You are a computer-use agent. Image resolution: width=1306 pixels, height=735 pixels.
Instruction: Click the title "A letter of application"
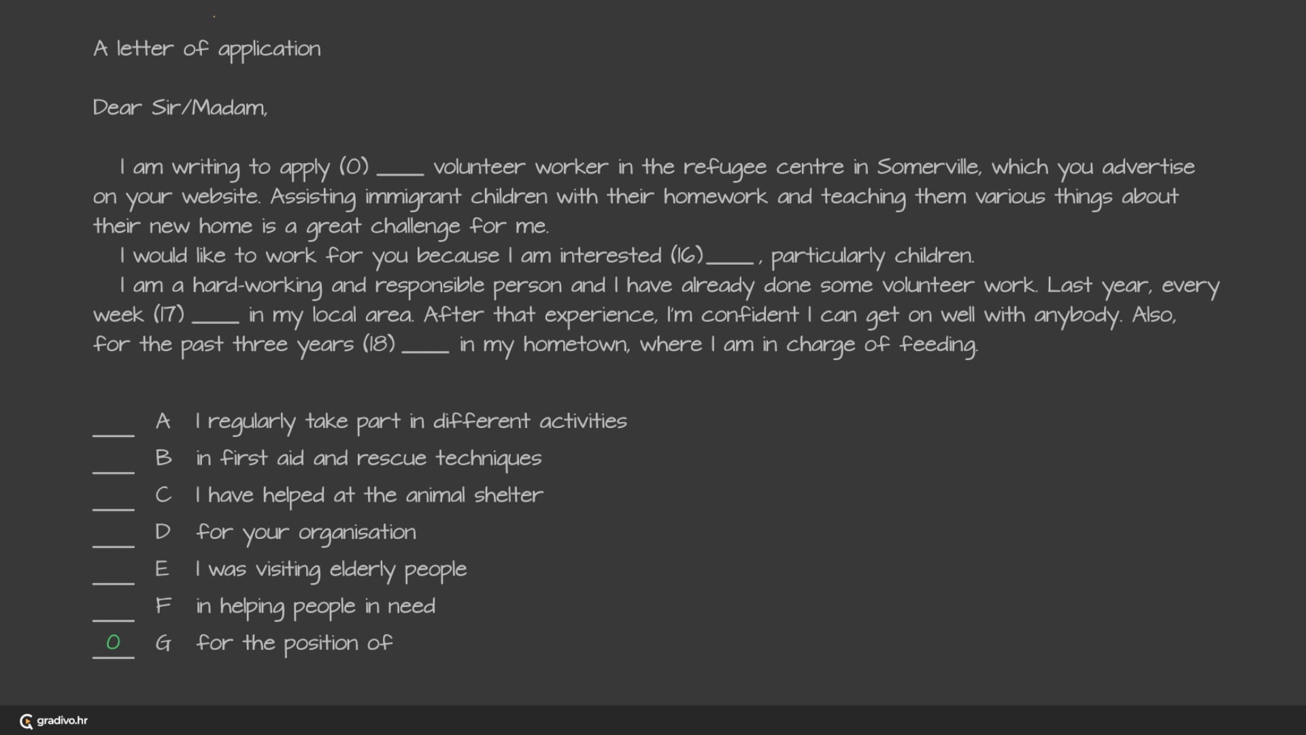tap(207, 49)
